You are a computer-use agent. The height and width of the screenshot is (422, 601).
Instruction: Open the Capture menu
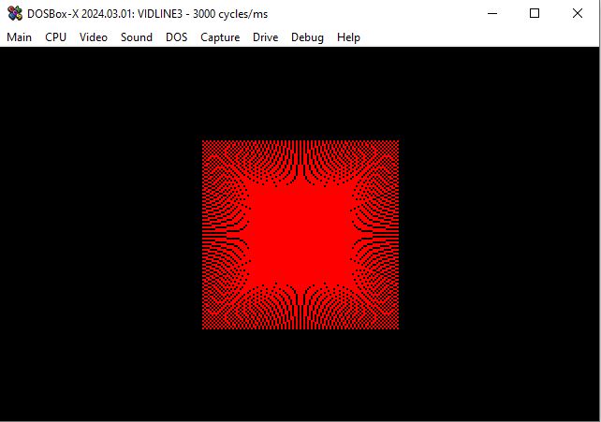[x=220, y=37]
